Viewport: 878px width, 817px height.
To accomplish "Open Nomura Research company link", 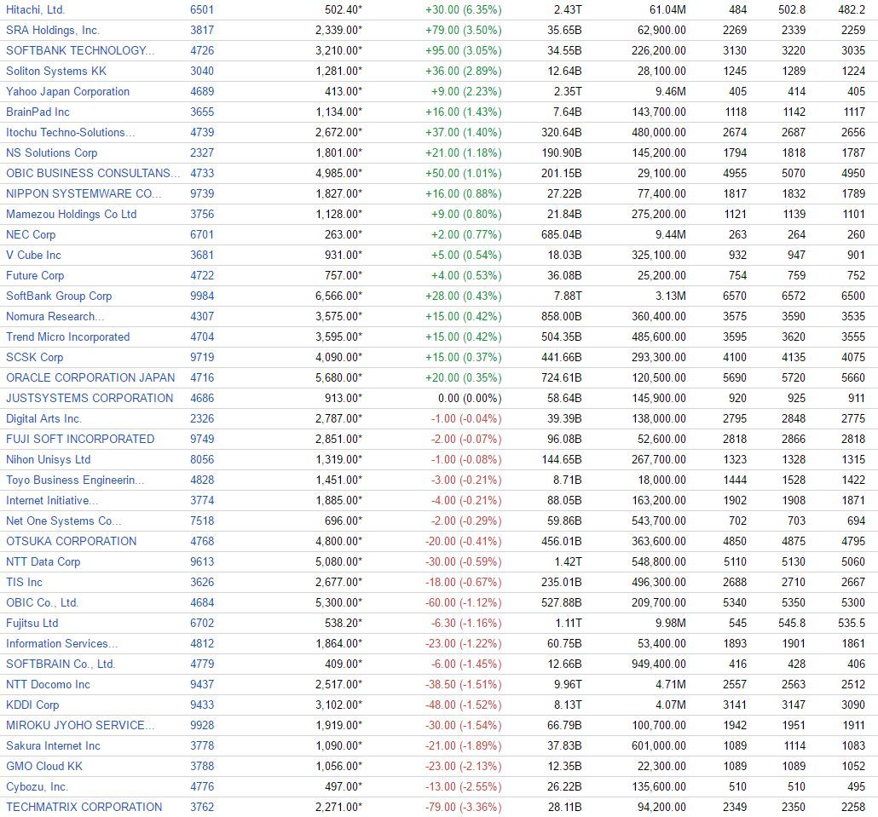I will tap(55, 316).
